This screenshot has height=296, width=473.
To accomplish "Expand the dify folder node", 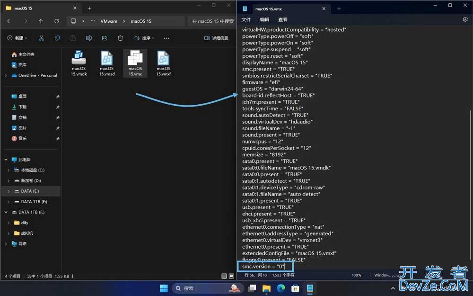I will [x=9, y=223].
